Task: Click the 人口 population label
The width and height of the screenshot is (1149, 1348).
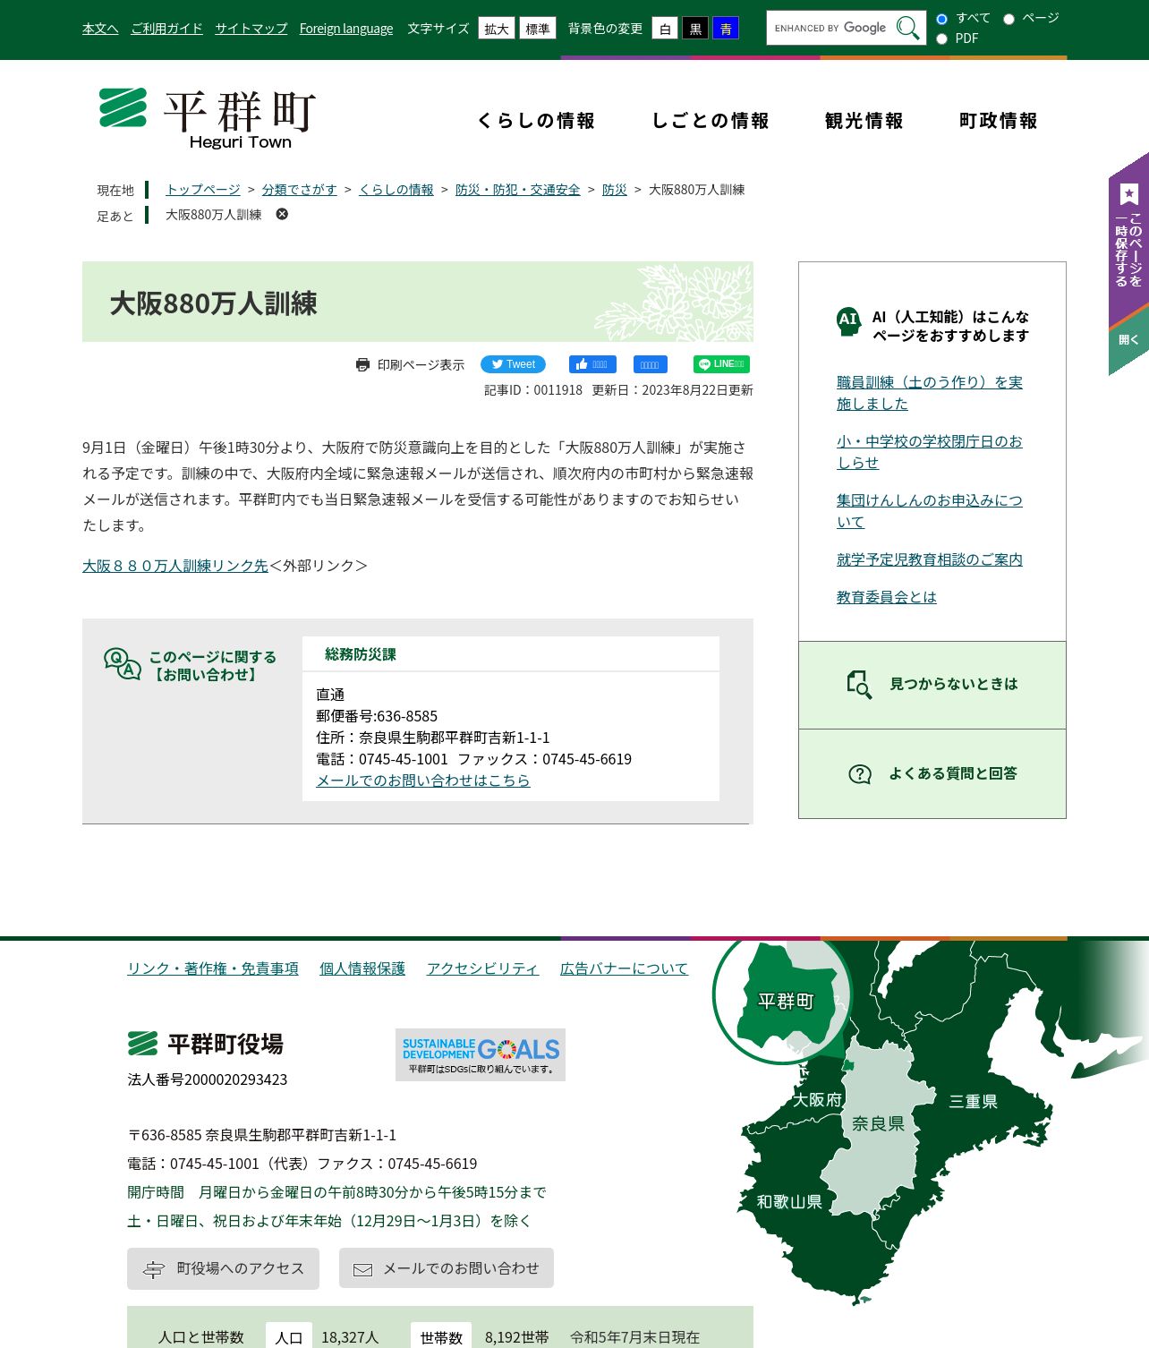Action: click(x=289, y=1337)
